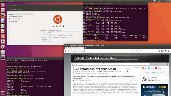Click the clock in the top panel
171x96 pixels.
click(166, 1)
